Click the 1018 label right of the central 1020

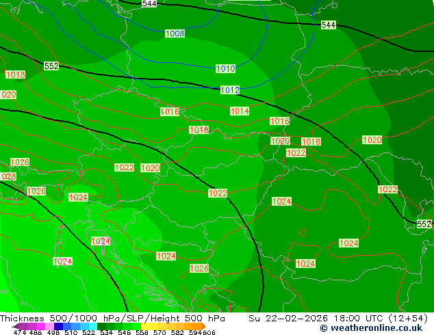[x=311, y=142]
